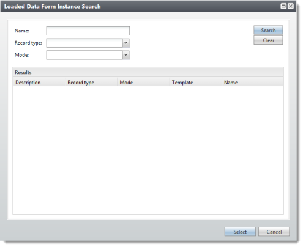Maximize the dialog using the title bar icon
Viewport: 303px width, 247px height.
[x=283, y=6]
